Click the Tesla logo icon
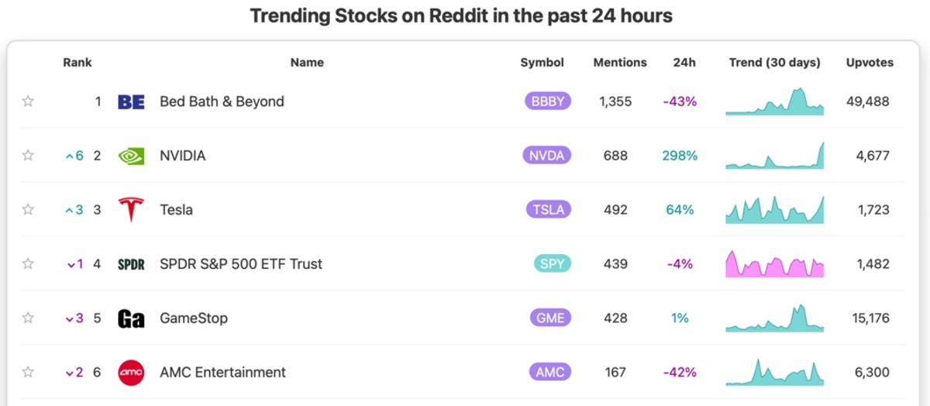This screenshot has width=930, height=406. [x=131, y=210]
